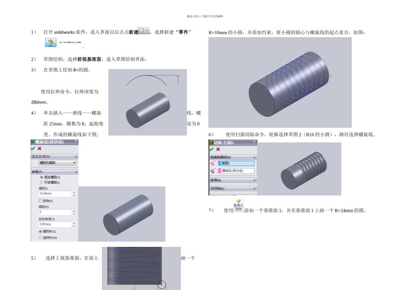410x290 pixels.
Task: Open help question mark in 螺旋线/涡状线1 panel
Action: pos(76,142)
